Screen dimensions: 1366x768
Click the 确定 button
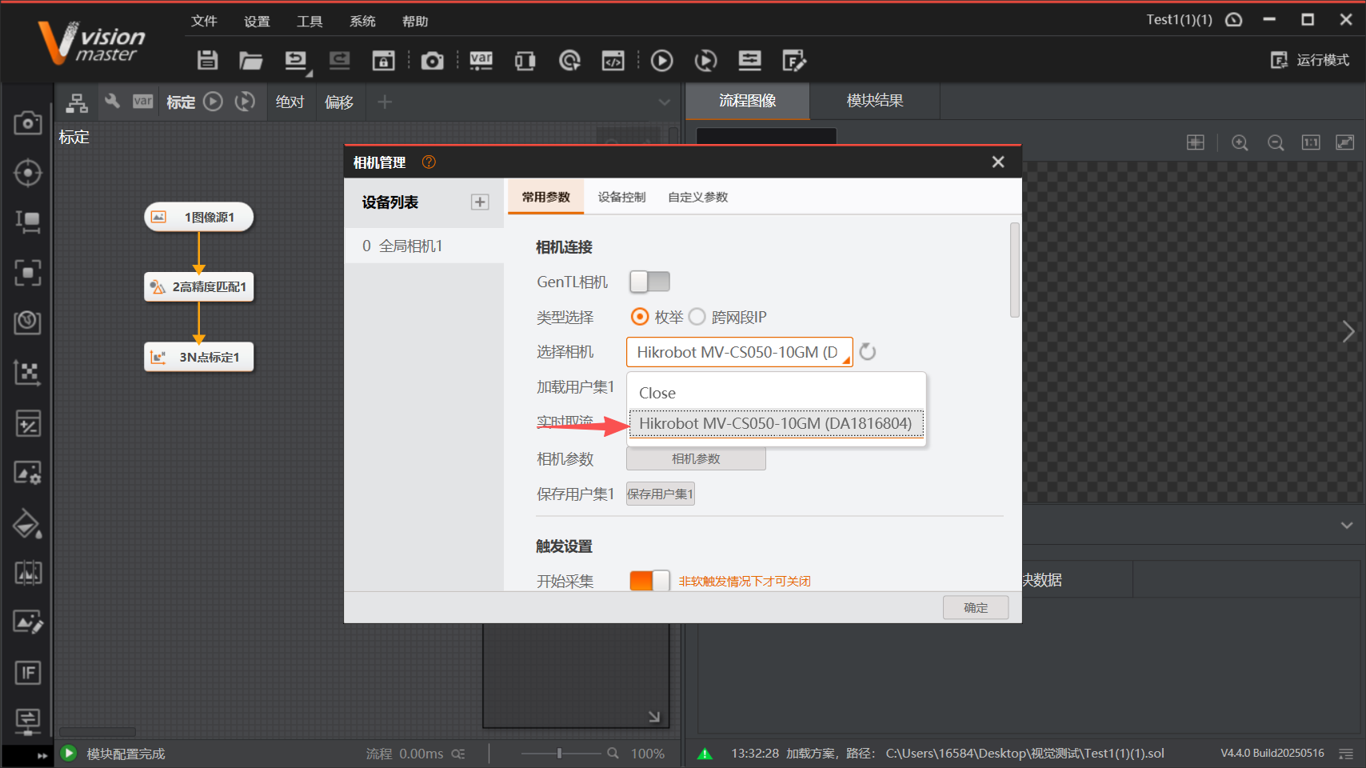pos(975,608)
